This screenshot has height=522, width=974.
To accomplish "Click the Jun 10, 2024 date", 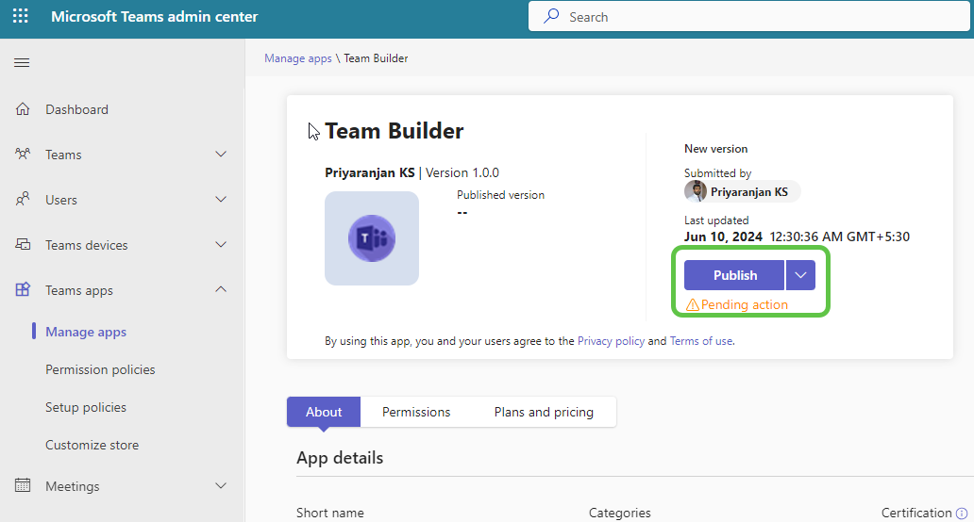I will pos(723,237).
